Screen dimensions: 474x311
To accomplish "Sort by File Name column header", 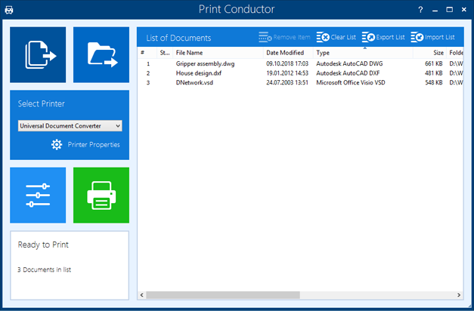I will [x=218, y=53].
